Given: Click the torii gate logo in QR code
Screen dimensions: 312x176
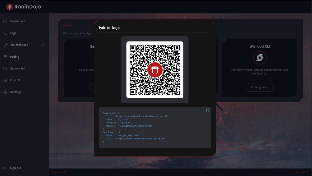Looking at the screenshot, I should [x=155, y=70].
